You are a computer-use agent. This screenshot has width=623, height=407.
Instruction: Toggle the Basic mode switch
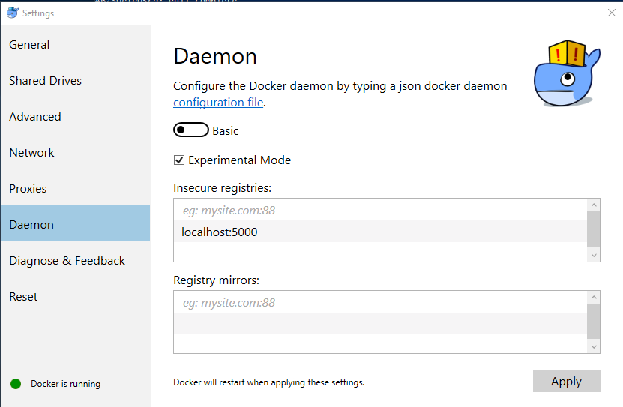click(x=190, y=130)
